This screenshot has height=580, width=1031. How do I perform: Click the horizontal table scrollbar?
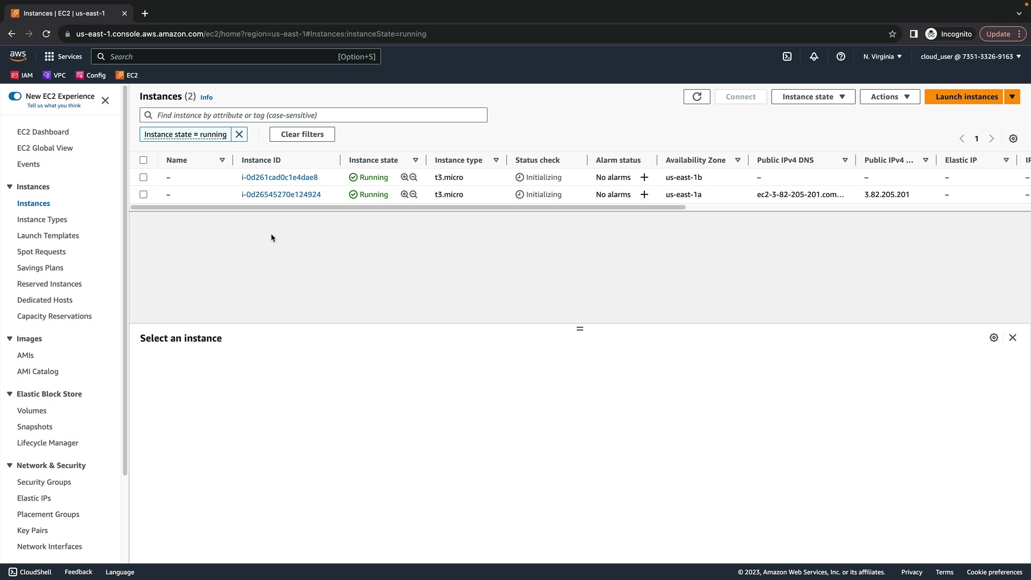(x=408, y=207)
